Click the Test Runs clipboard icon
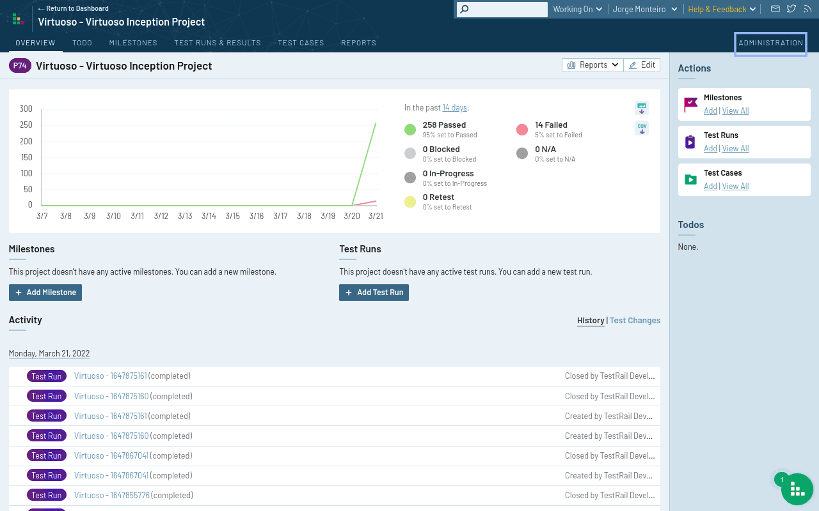This screenshot has width=819, height=511. [690, 142]
